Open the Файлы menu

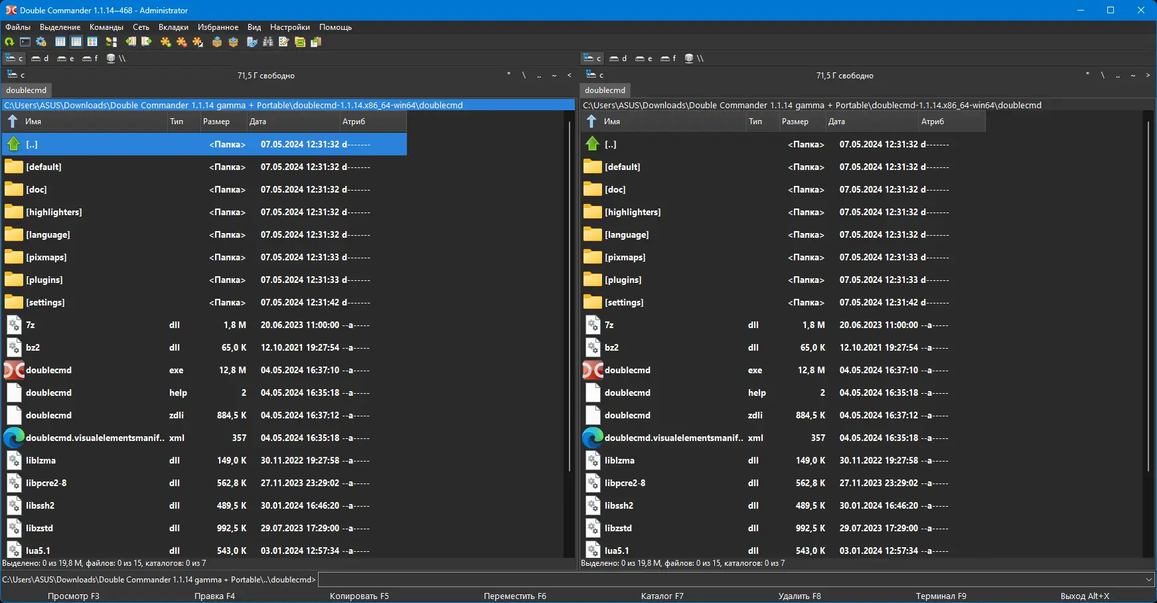point(18,27)
